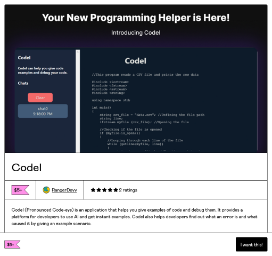Viewport: 272px width, 256px height.
Task: Open the RangerDevv profile link
Action: (x=64, y=190)
